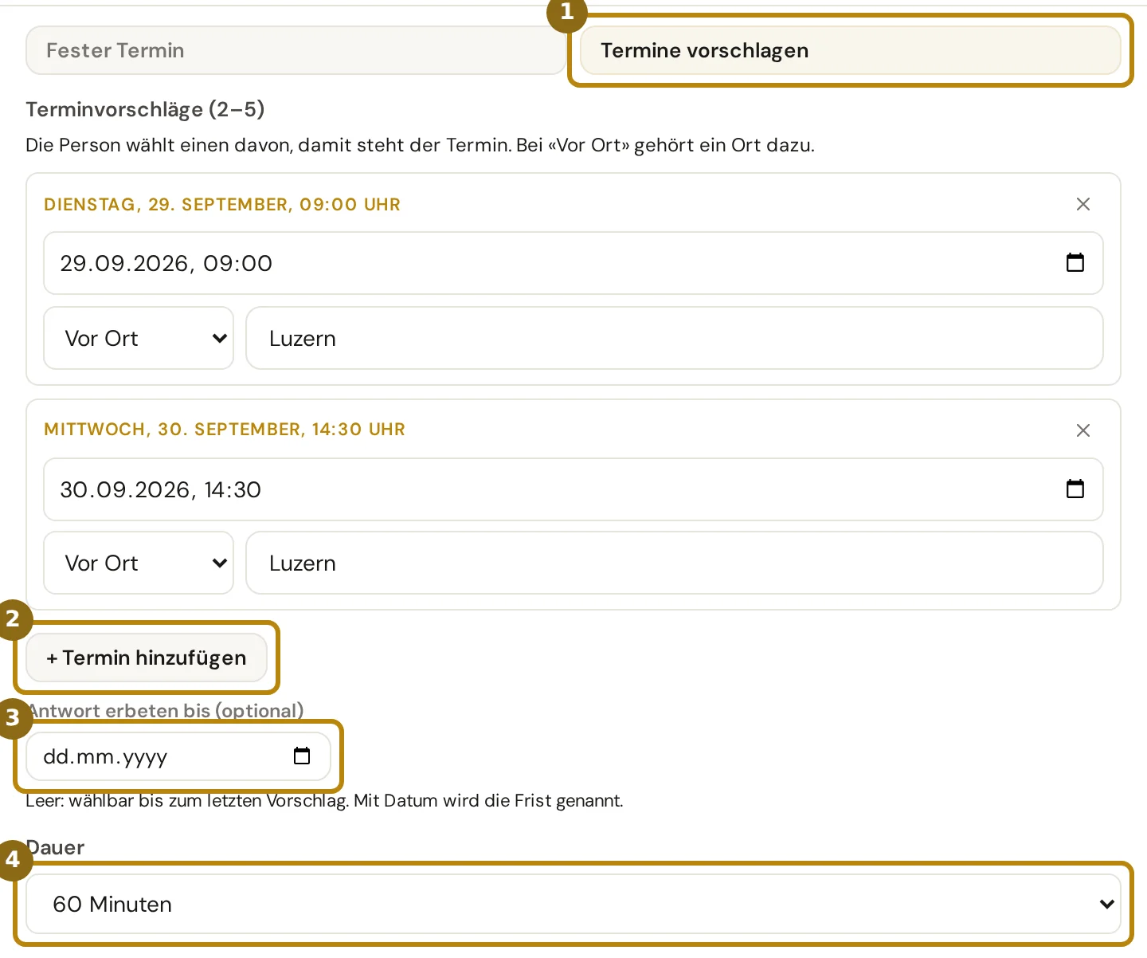Switch to Fester Termin mode
This screenshot has height=958, width=1147.
coord(296,50)
